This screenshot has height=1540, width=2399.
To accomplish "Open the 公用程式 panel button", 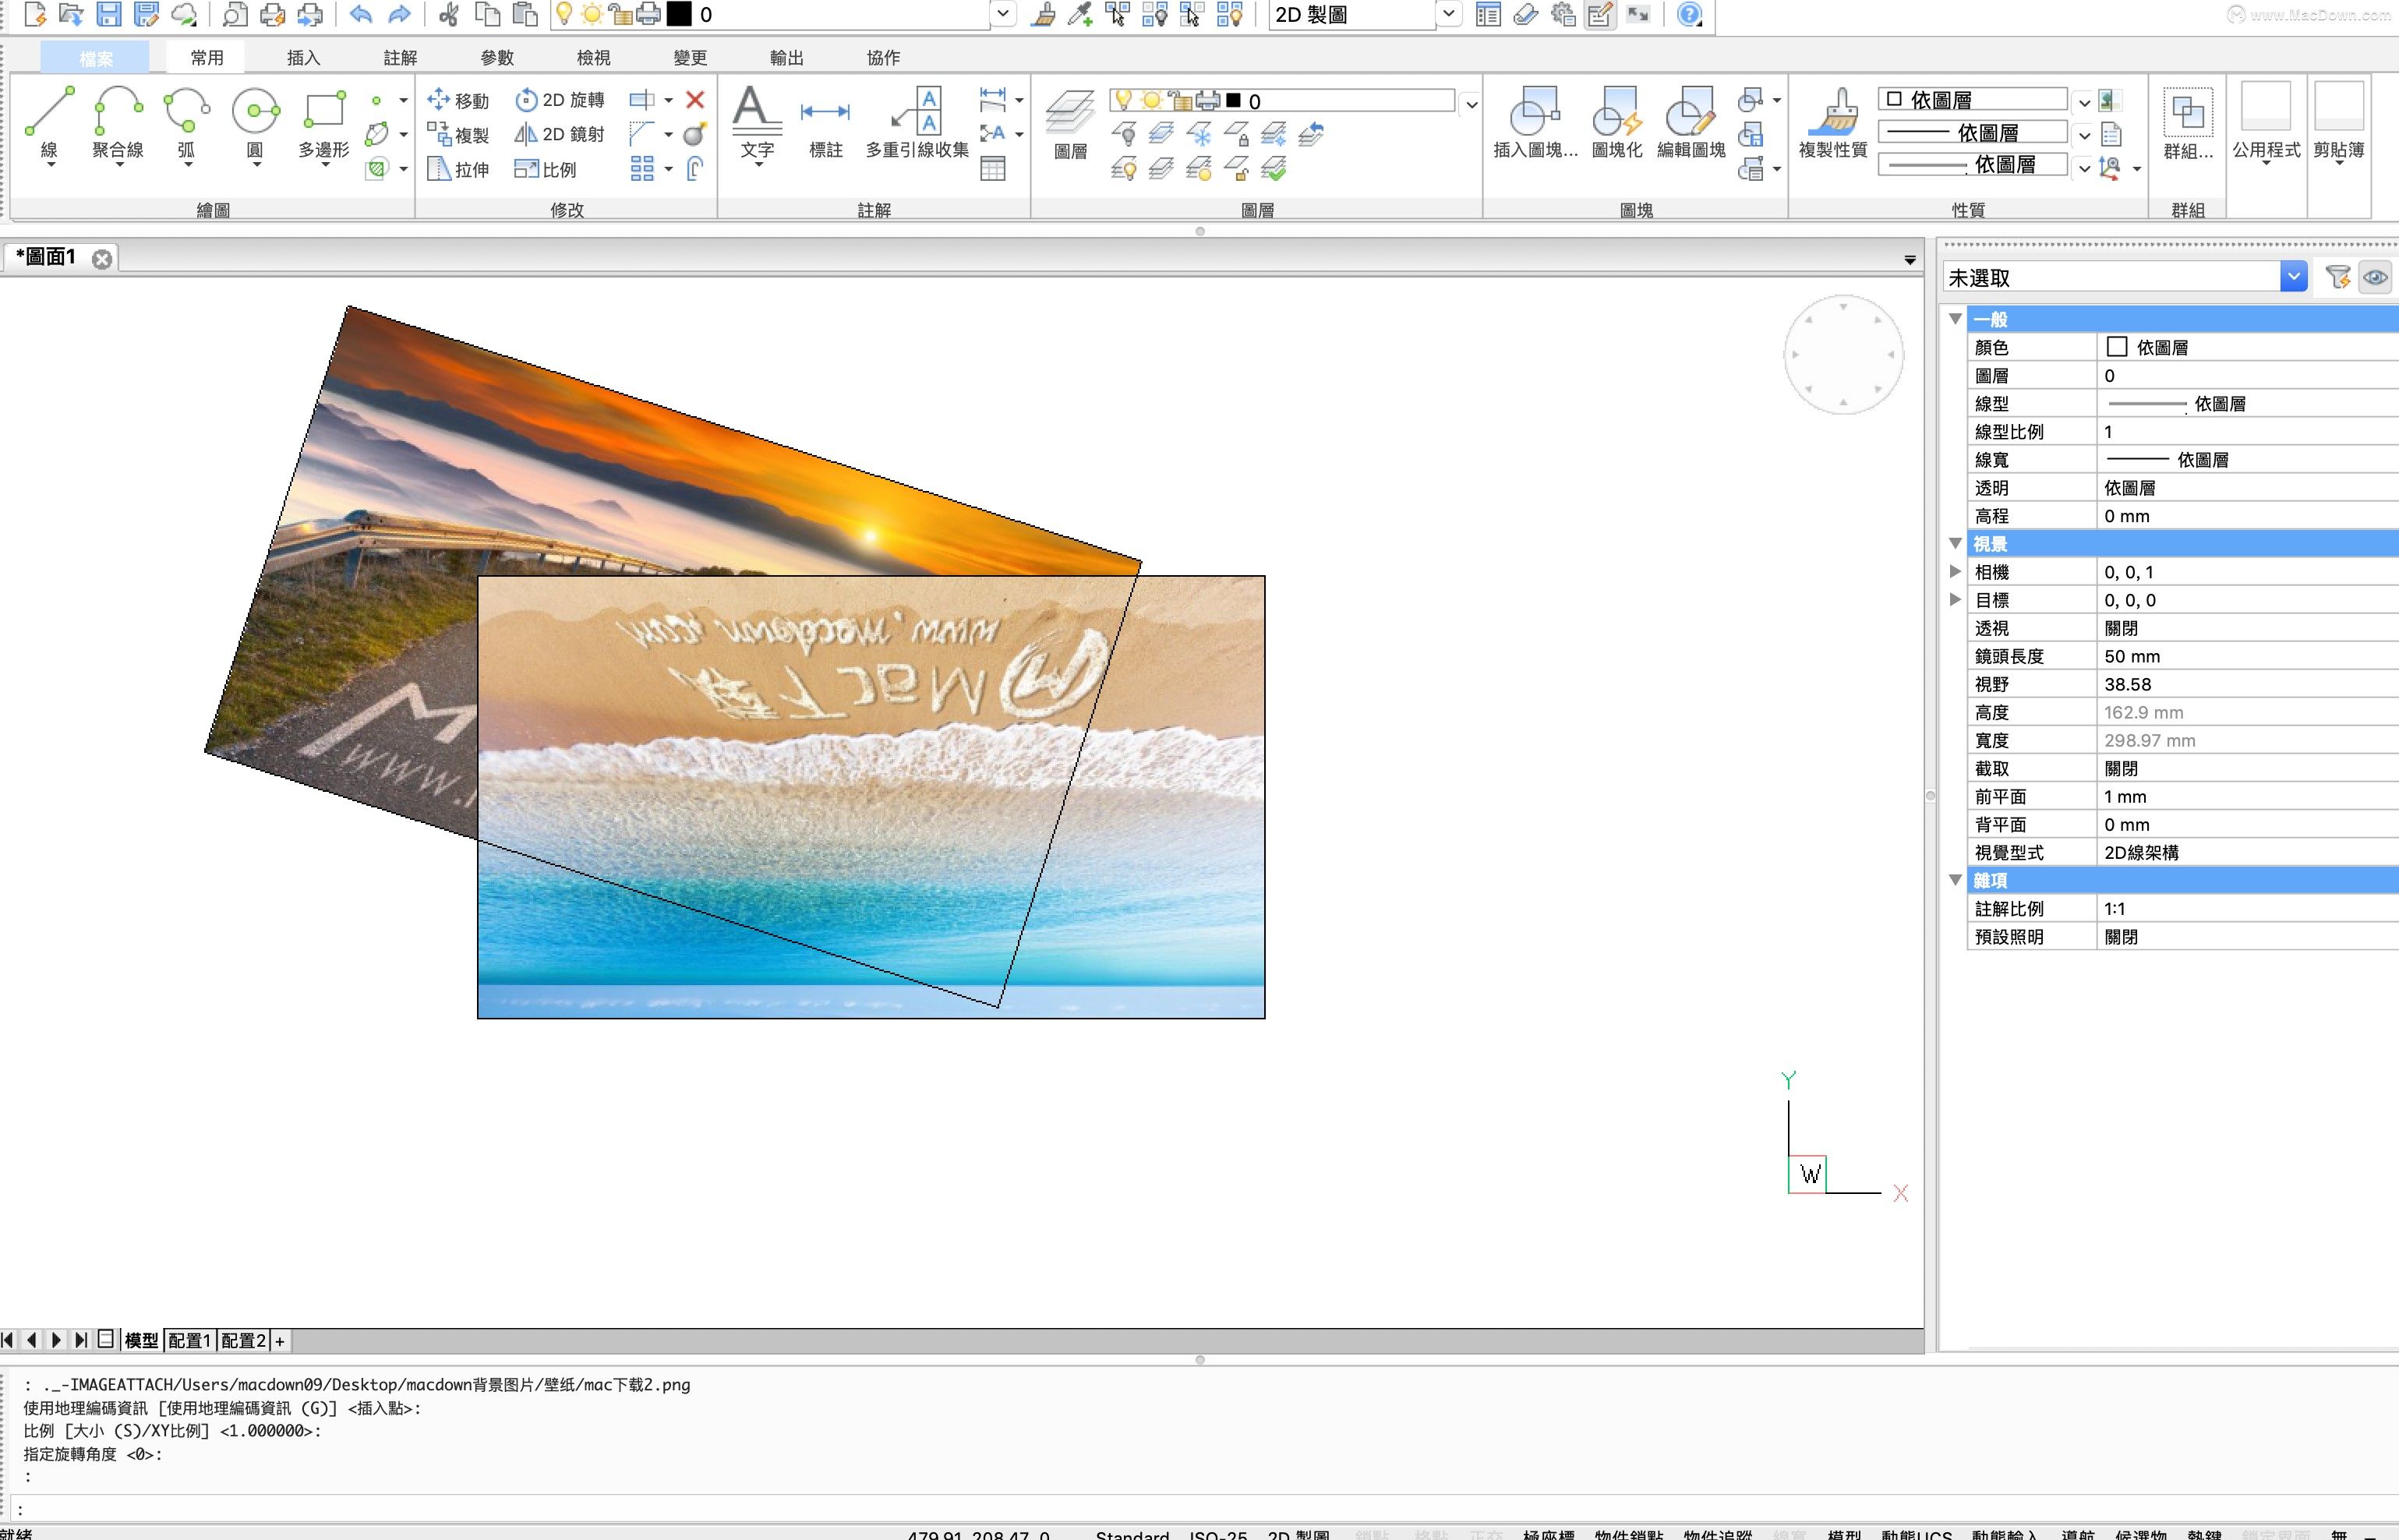I will (2266, 124).
